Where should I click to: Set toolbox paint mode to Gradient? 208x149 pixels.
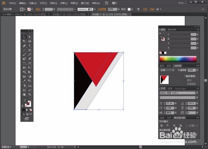tap(27, 110)
